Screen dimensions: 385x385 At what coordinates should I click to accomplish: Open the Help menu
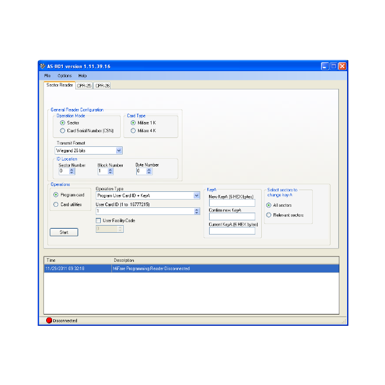pyautogui.click(x=82, y=76)
